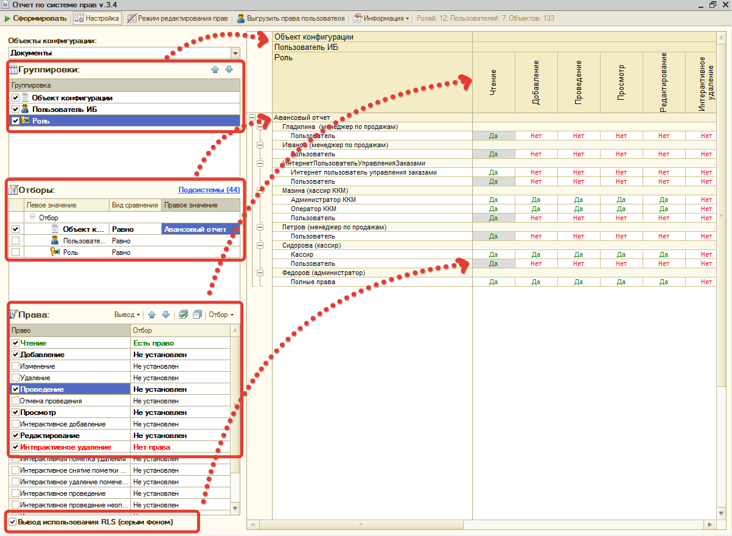The image size is (732, 536).
Task: Enable the Изменение right checkbox
Action: tap(15, 366)
